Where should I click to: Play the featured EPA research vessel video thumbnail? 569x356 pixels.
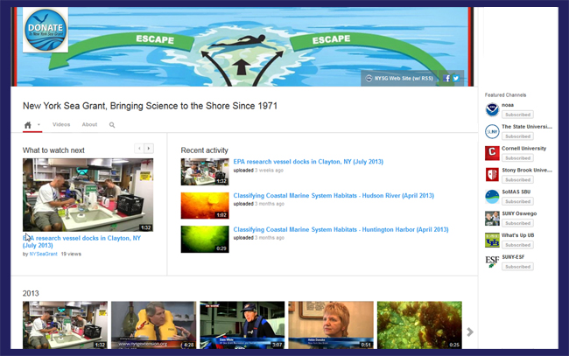[88, 195]
